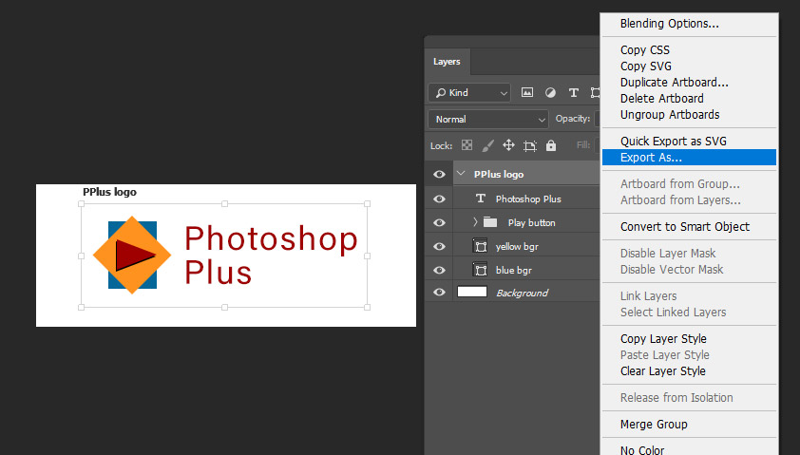Click the lock all padlock icon
The height and width of the screenshot is (455, 800).
(x=551, y=145)
